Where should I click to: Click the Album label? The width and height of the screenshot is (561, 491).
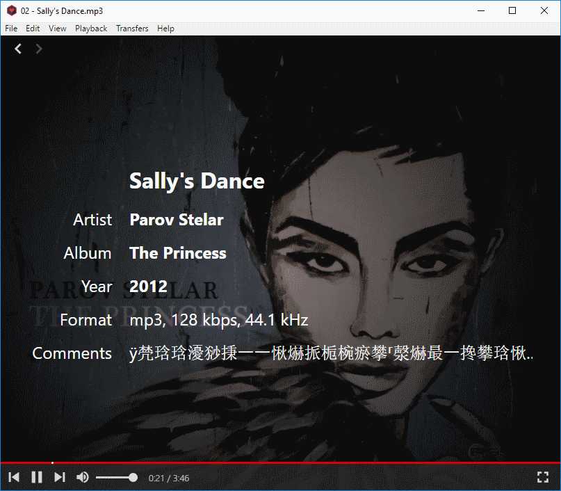click(88, 253)
